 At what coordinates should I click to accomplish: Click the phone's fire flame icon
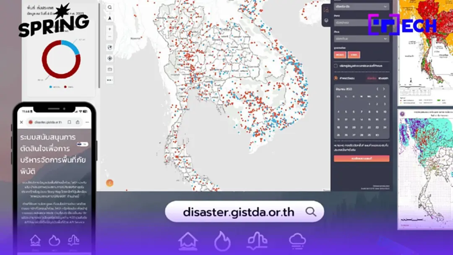coord(54,241)
